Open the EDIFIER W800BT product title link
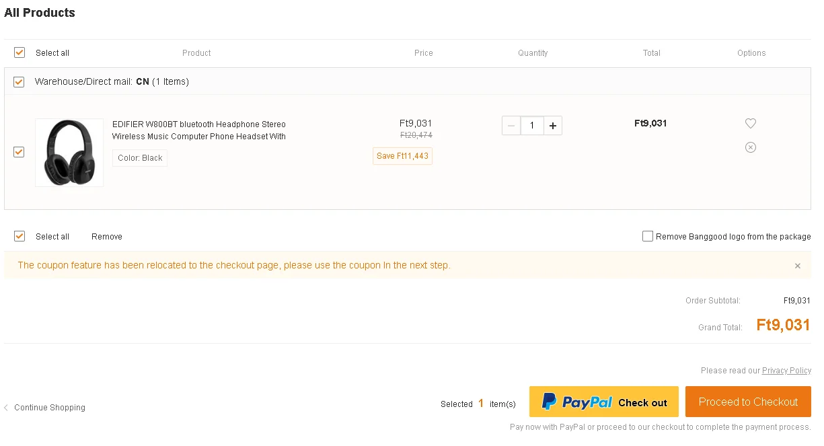This screenshot has width=824, height=446. [x=199, y=131]
